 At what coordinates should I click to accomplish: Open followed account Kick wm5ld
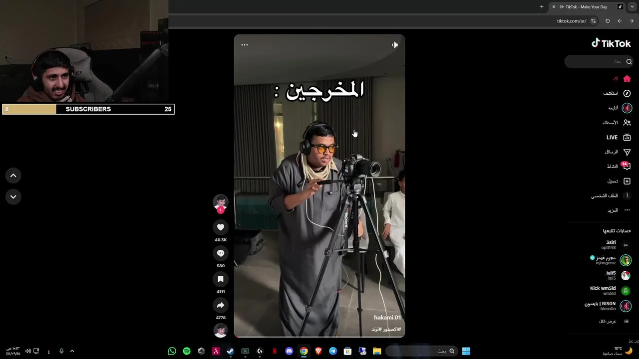611,291
